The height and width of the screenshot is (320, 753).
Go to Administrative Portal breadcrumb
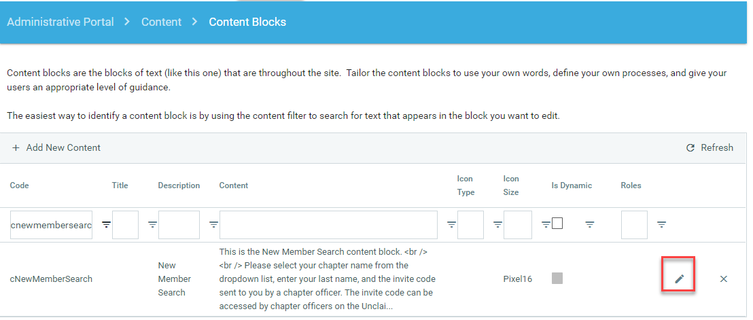click(x=60, y=22)
